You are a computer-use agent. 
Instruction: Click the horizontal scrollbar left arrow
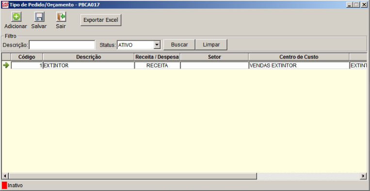click(x=5, y=176)
